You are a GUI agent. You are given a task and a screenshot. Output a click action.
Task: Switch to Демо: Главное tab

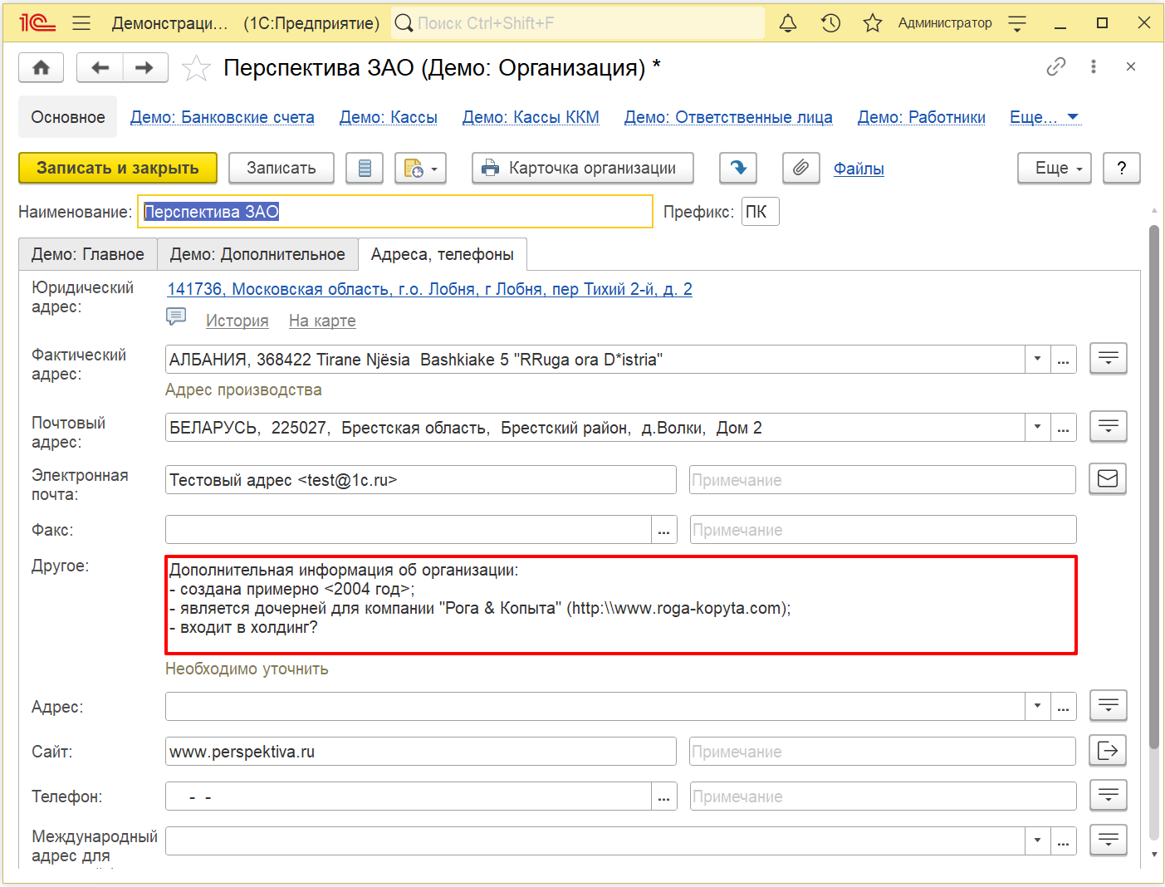pyautogui.click(x=88, y=254)
